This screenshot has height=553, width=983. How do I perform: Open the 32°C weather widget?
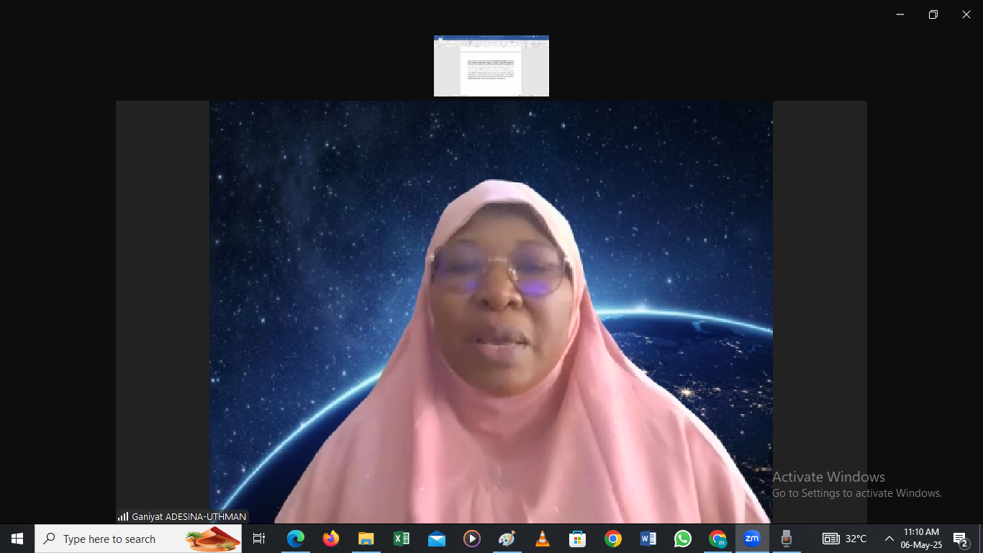pos(845,539)
